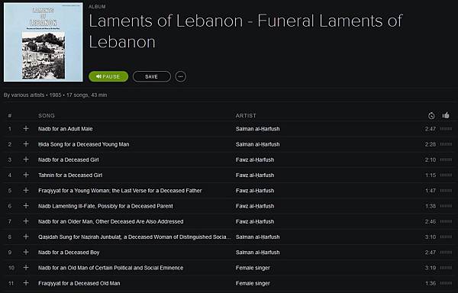The image size is (458, 293).
Task: Add 'Tahnin for a Deceased Girl' using plus icon
Action: [26, 175]
